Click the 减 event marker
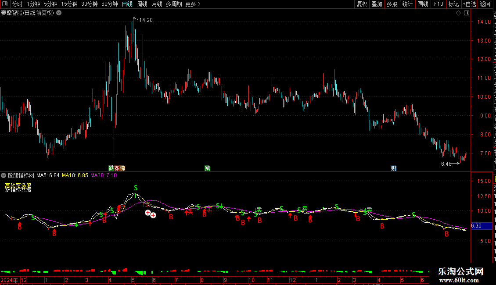Screen dimensions: 496x285 tap(208, 168)
